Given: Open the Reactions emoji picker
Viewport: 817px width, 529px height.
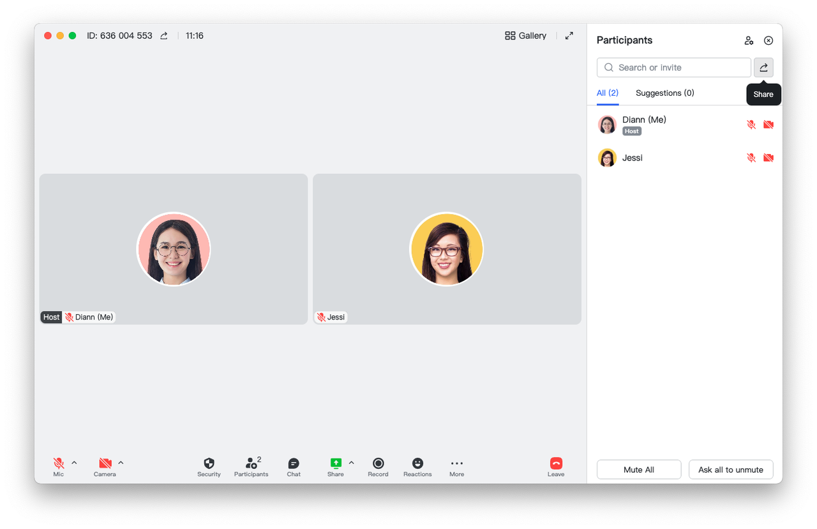Looking at the screenshot, I should [417, 466].
